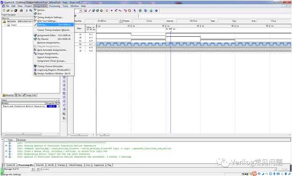Switch to the Extra Info messages tab

coord(39,165)
